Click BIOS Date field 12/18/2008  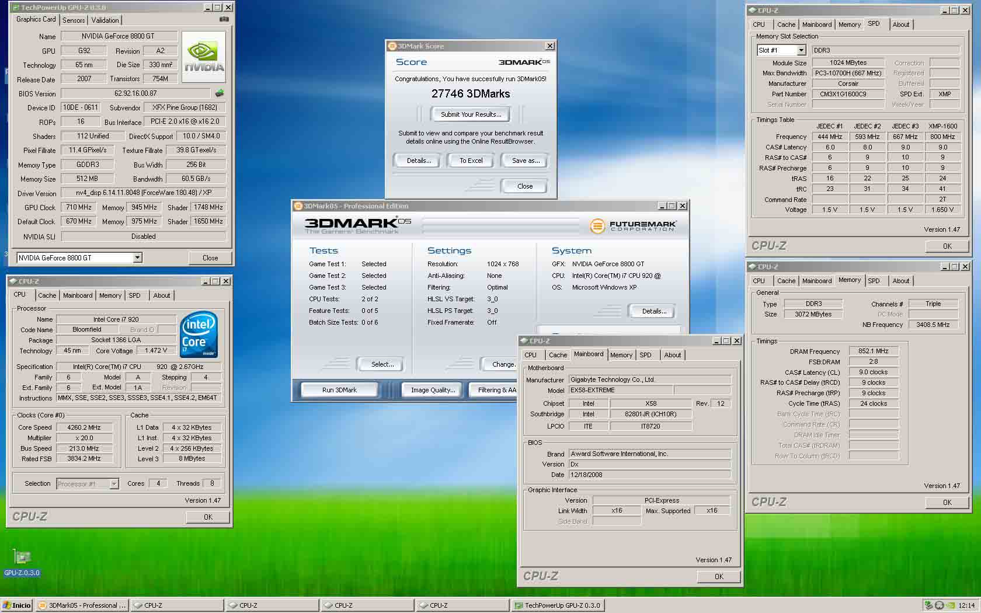tap(649, 475)
